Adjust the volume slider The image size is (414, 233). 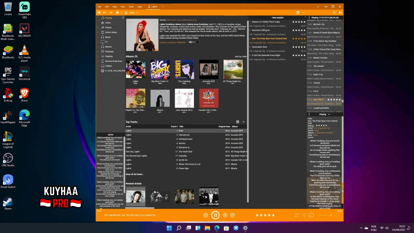click(x=325, y=215)
